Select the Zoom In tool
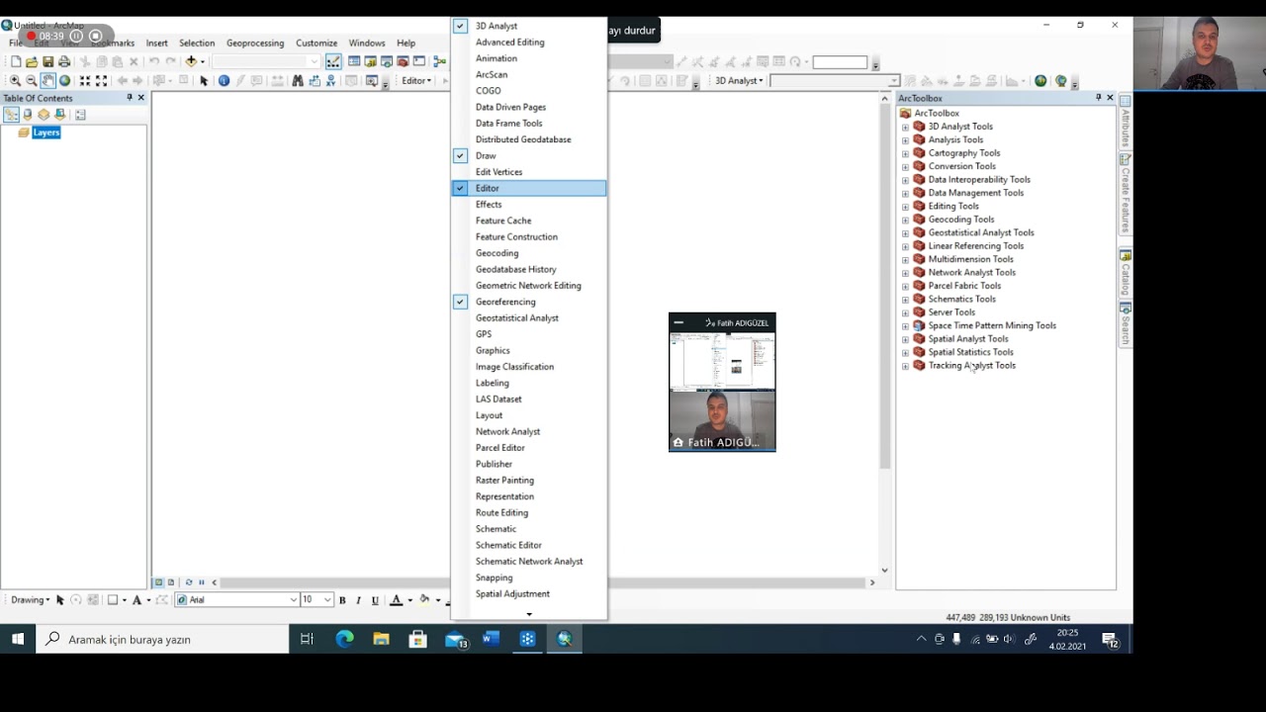Image resolution: width=1266 pixels, height=712 pixels. (x=15, y=81)
